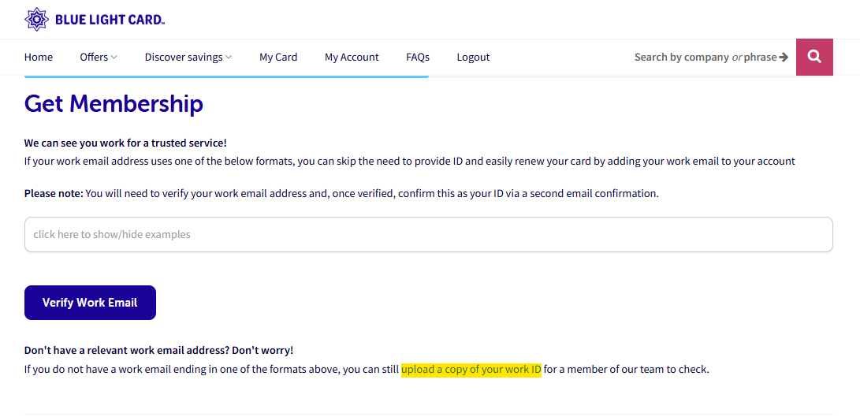Click the Get Membership heading
Viewport: 860px width, 417px height.
(114, 103)
